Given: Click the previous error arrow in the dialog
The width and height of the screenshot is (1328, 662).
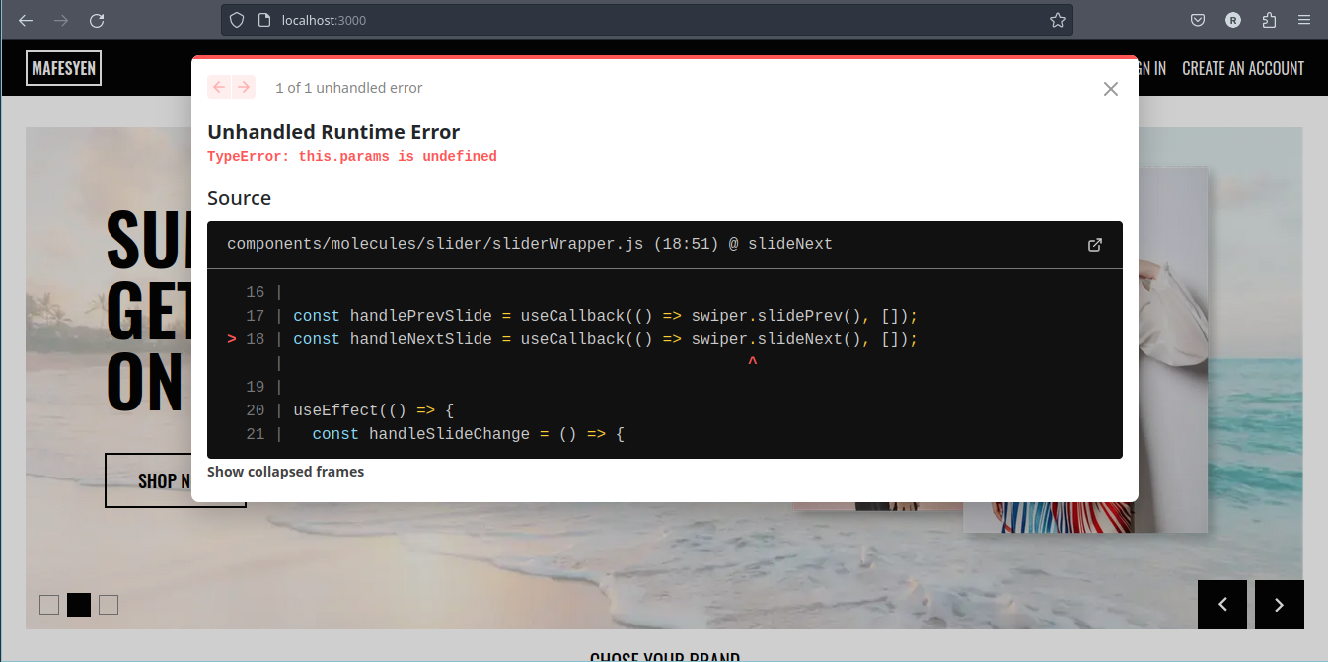Looking at the screenshot, I should click(219, 87).
